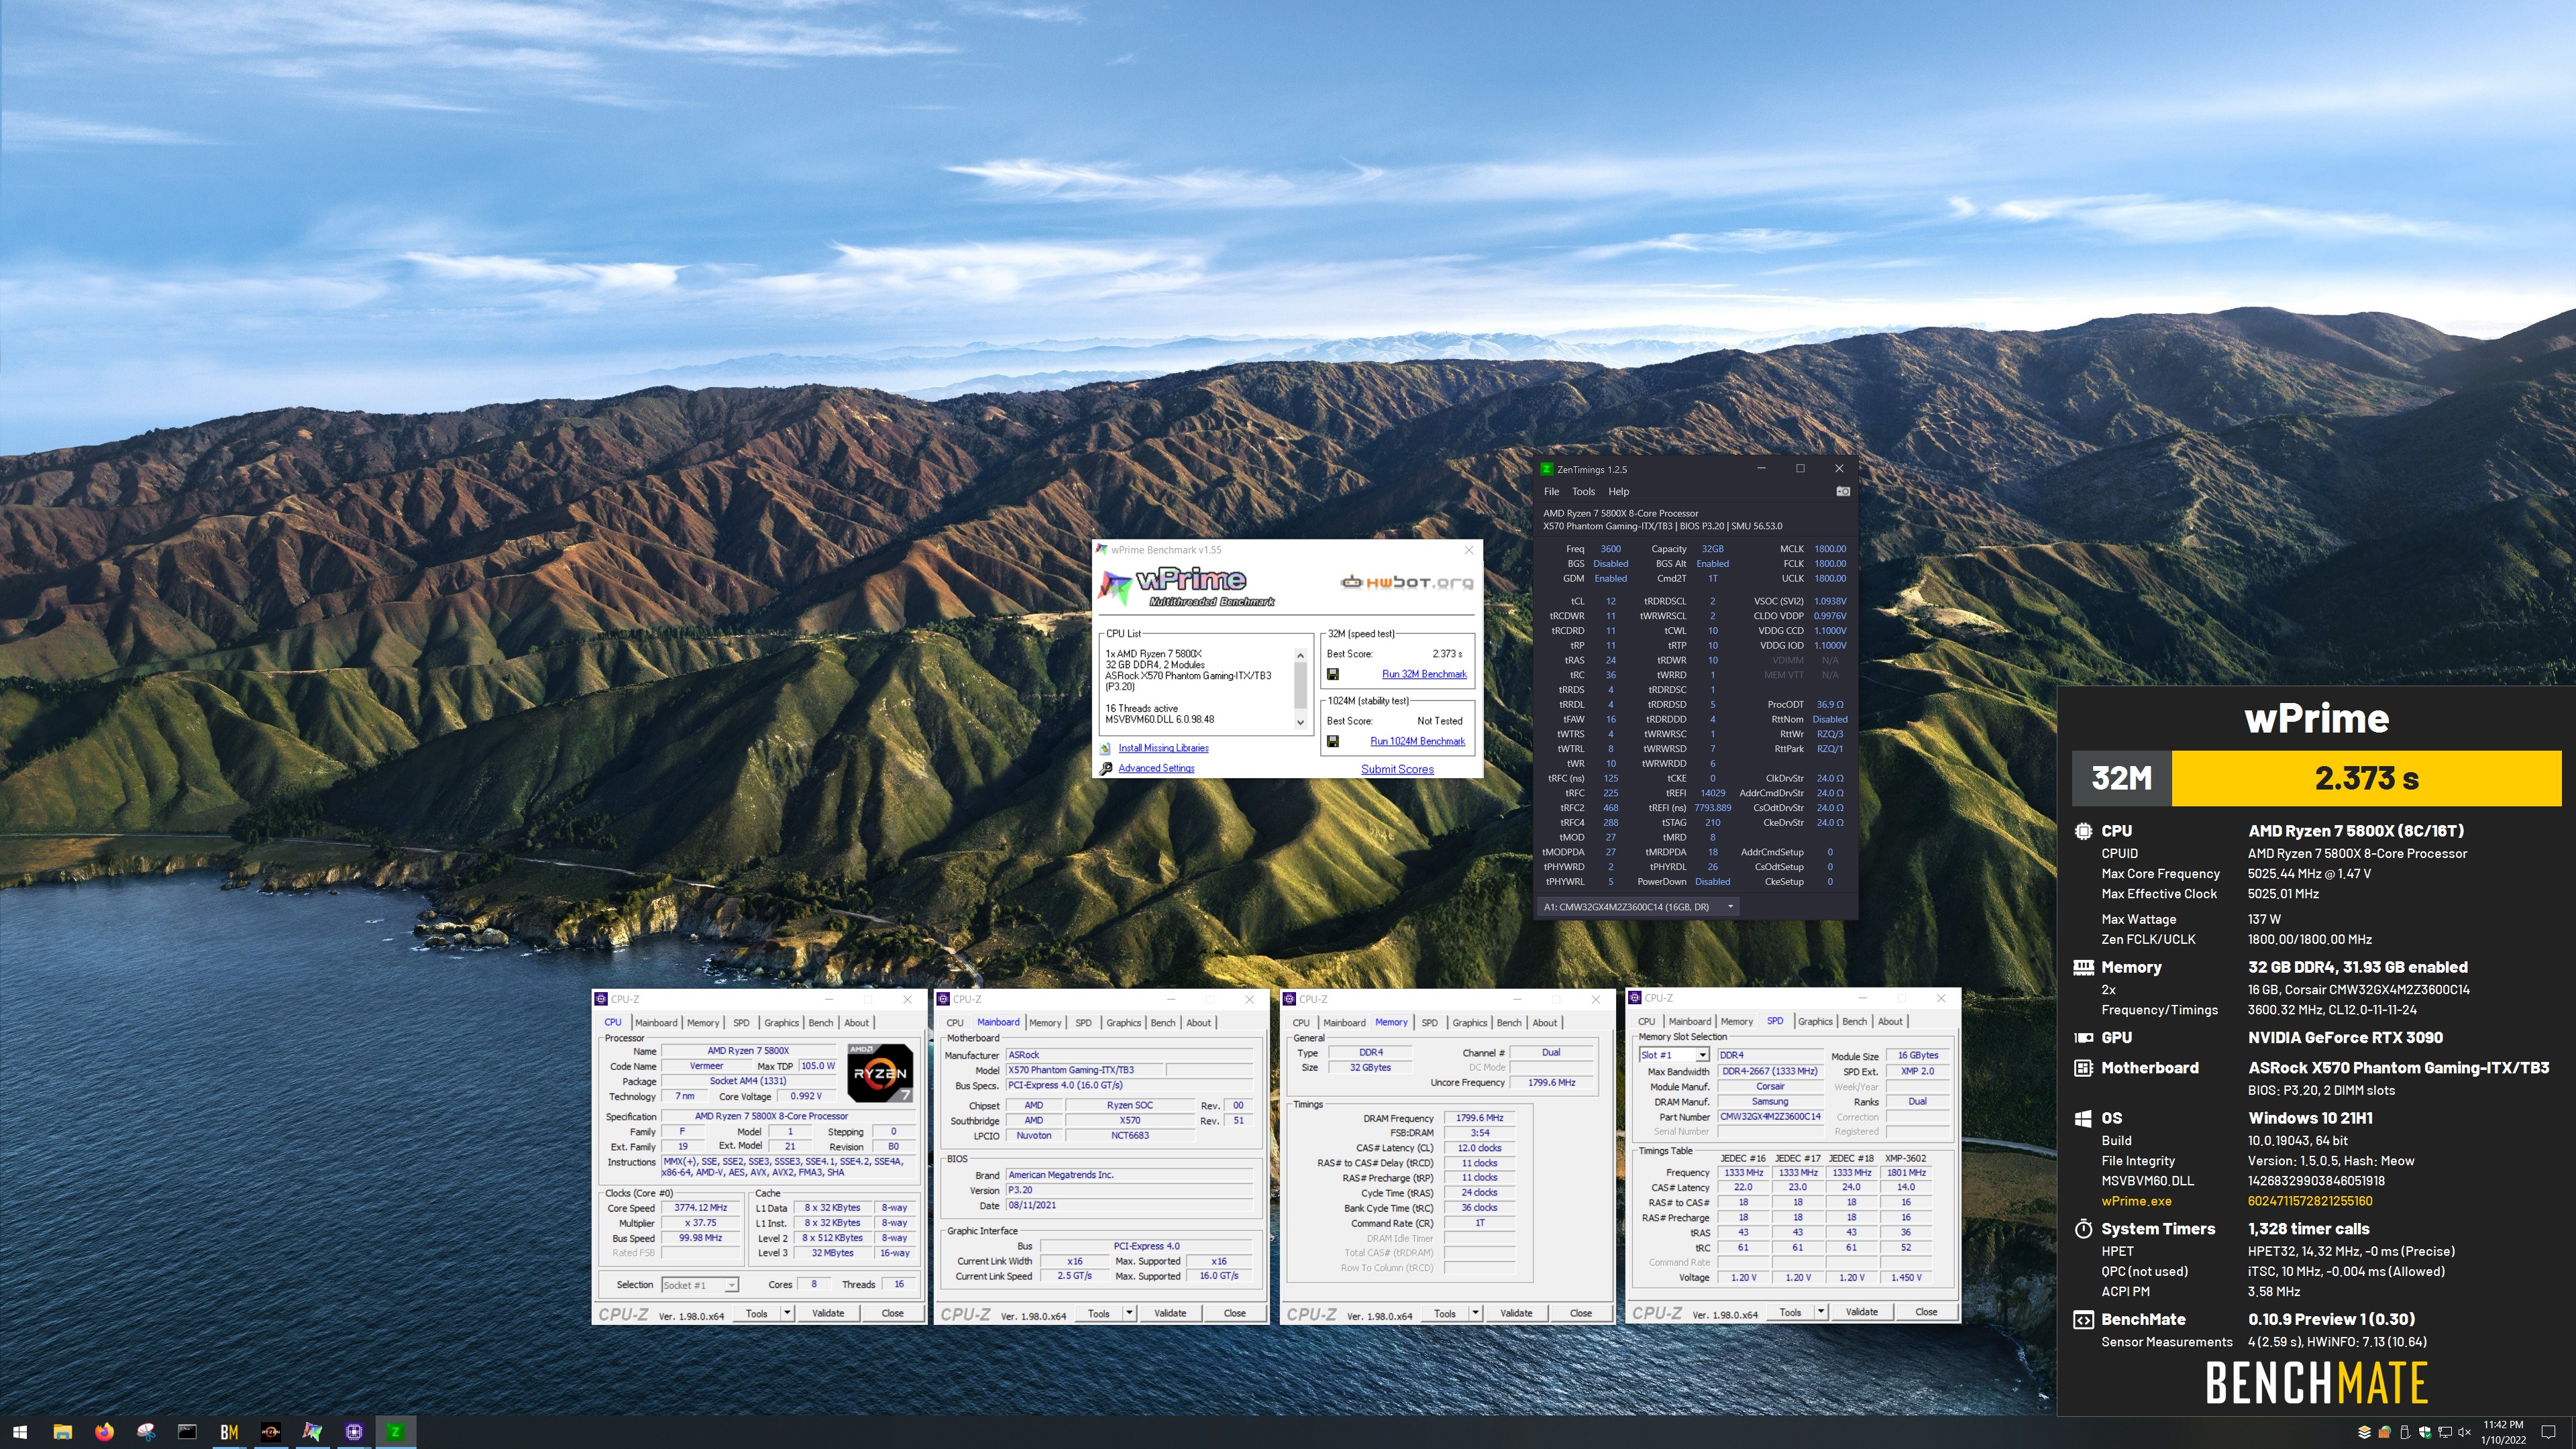Click the Submit Scores link in wPrime
The height and width of the screenshot is (1449, 2576).
tap(1397, 769)
